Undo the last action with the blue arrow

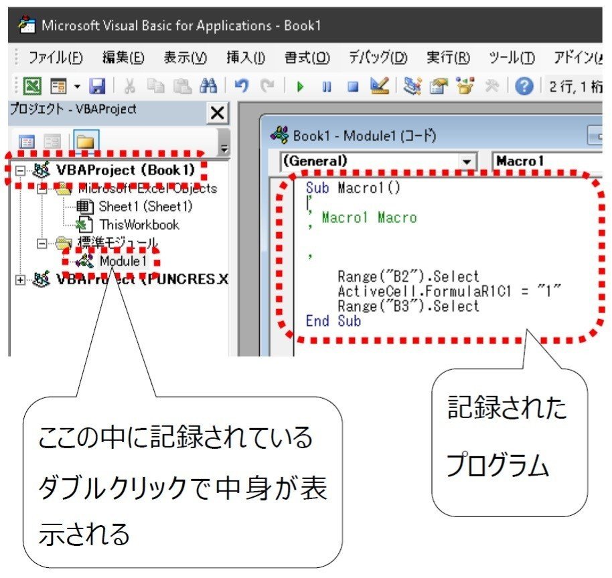(x=242, y=86)
